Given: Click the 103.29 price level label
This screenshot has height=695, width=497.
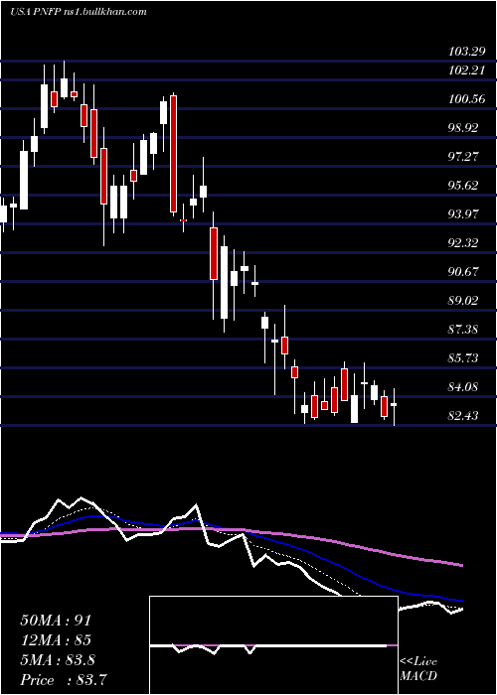Looking at the screenshot, I should [466, 52].
